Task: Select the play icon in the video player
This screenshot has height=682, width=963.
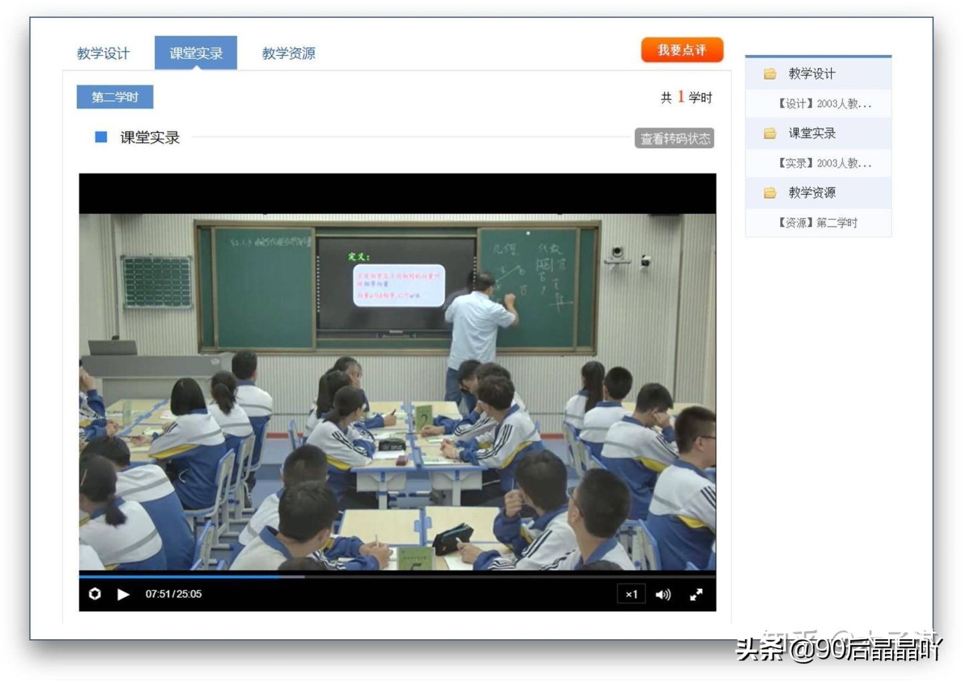Action: (x=123, y=594)
